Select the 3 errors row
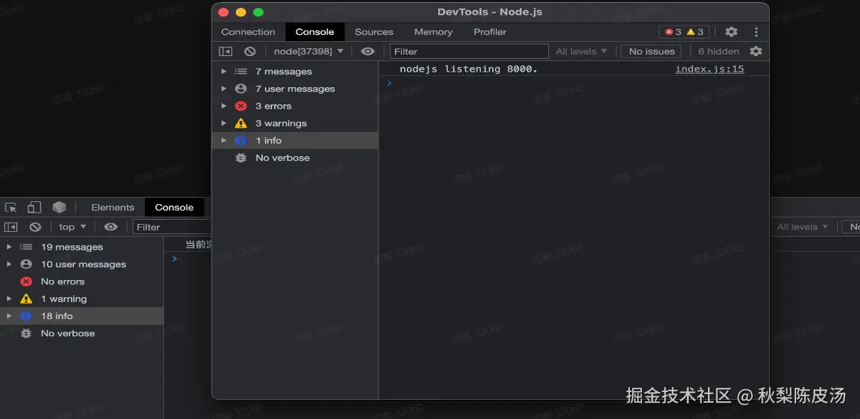The width and height of the screenshot is (860, 419). click(x=295, y=106)
